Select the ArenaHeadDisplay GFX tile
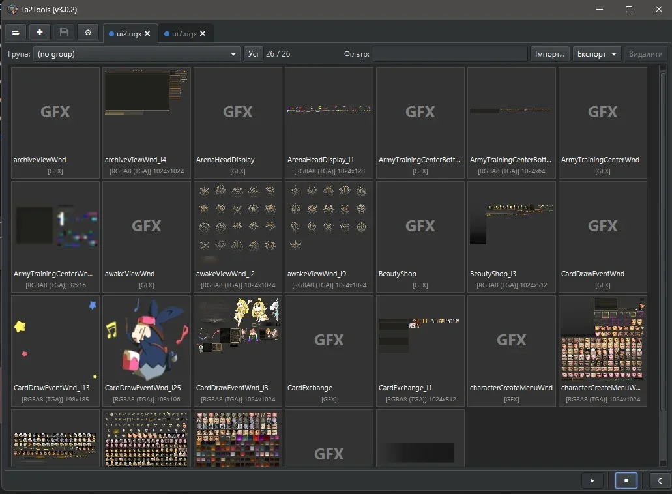The height and width of the screenshot is (494, 672). (238, 123)
